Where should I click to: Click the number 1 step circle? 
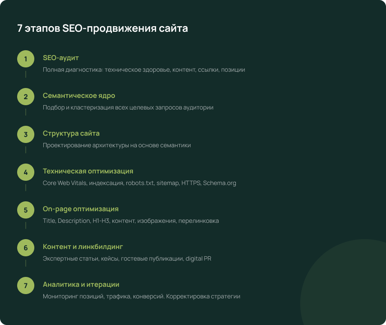[x=26, y=59]
